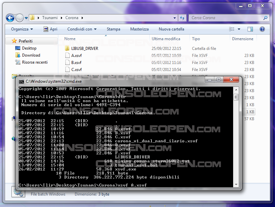This screenshot has width=275, height=207.
Task: Minimize the cmd.exe window
Action: (210, 80)
